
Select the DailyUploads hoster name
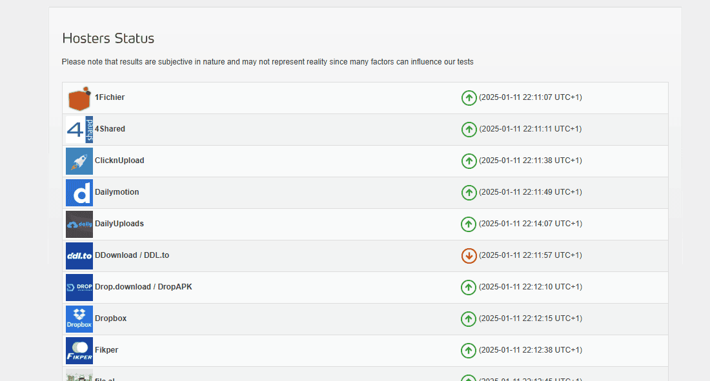coord(119,224)
